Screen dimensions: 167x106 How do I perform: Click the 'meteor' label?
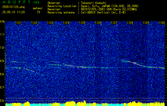tap(38, 8)
